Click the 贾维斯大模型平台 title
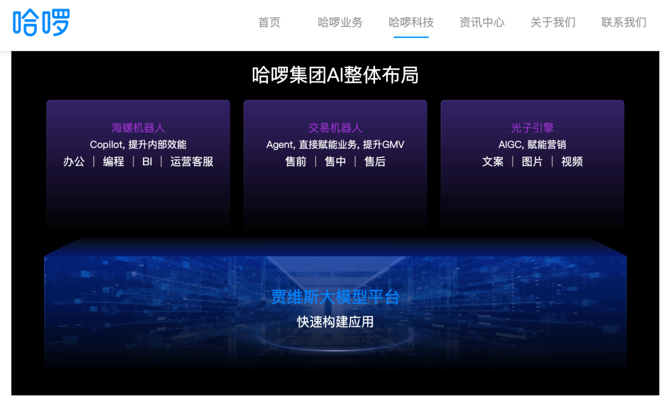Viewport: 663px width, 398px height. click(335, 297)
